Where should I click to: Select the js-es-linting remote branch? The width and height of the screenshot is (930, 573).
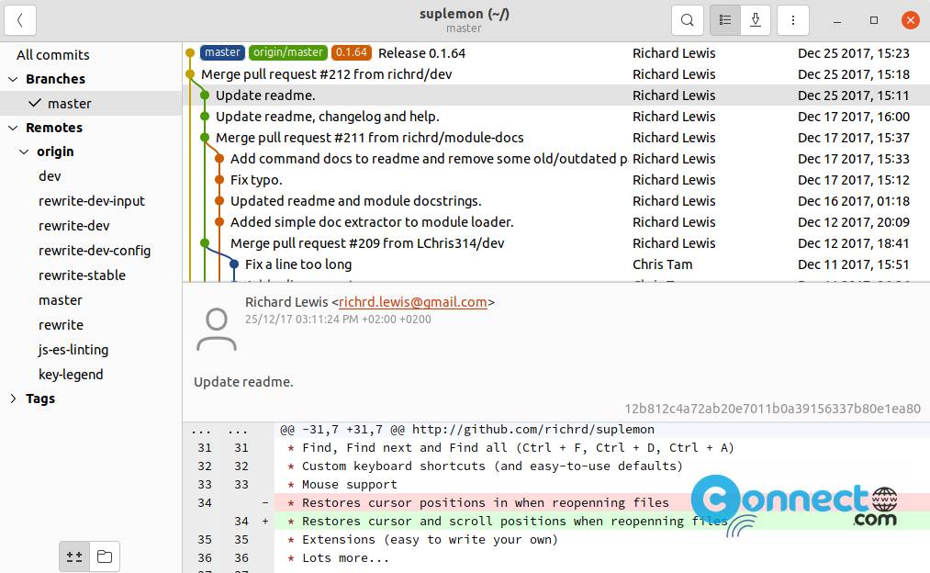click(x=91, y=350)
